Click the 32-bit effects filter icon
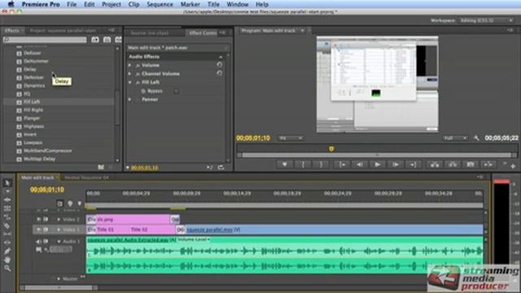 tap(107, 40)
